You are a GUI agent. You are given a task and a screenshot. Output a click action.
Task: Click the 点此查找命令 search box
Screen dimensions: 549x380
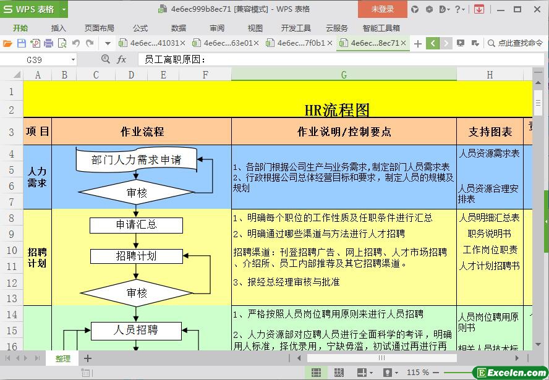point(515,43)
